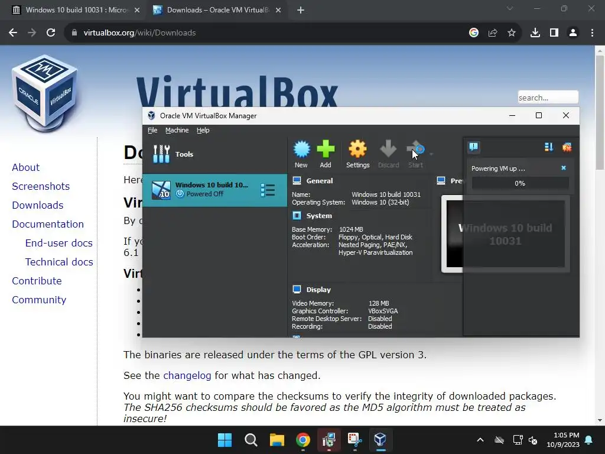Click the clear all notifications icon
Screen dimensions: 605x454
click(x=567, y=147)
